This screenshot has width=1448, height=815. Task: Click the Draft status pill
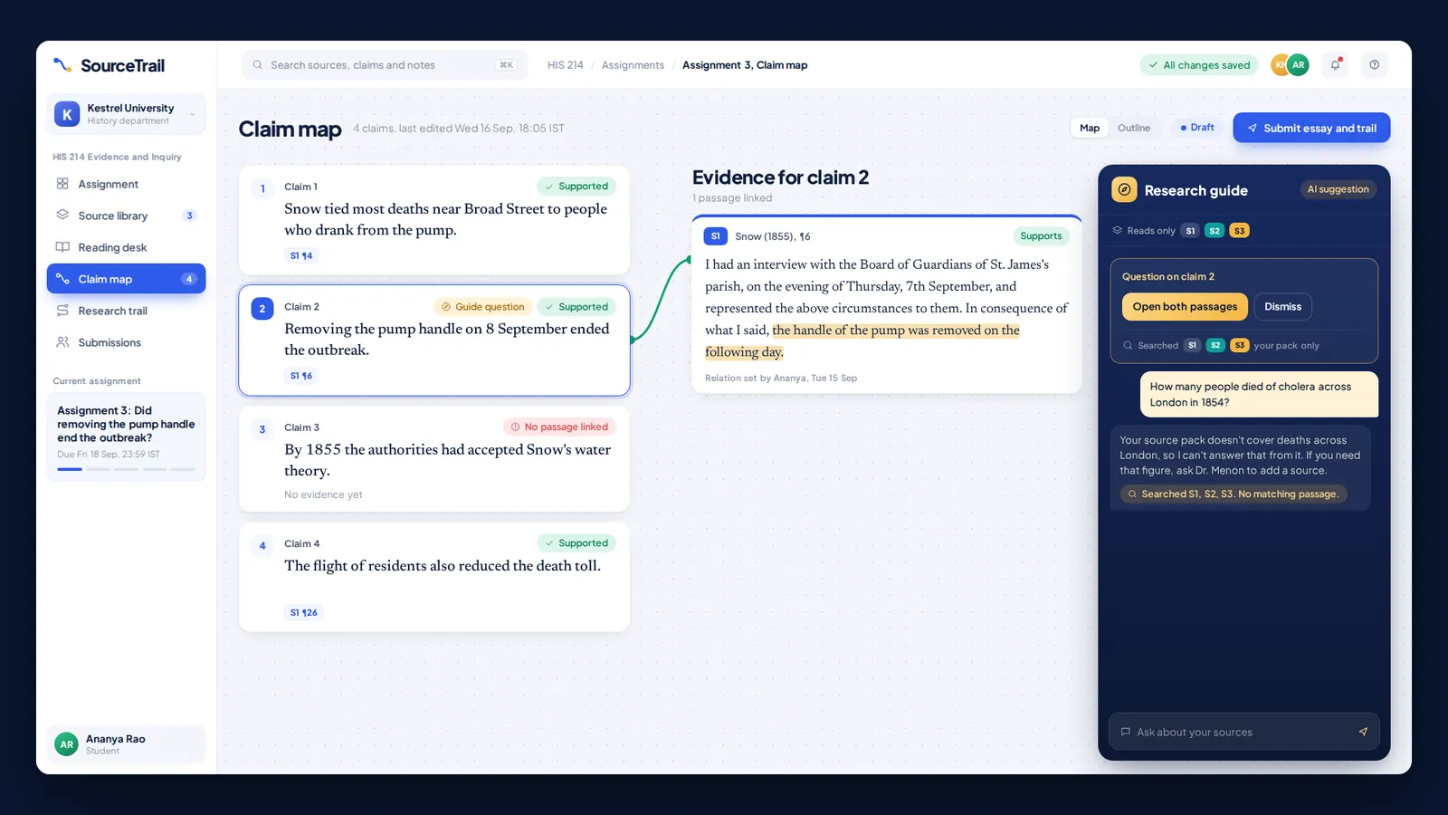(1197, 128)
